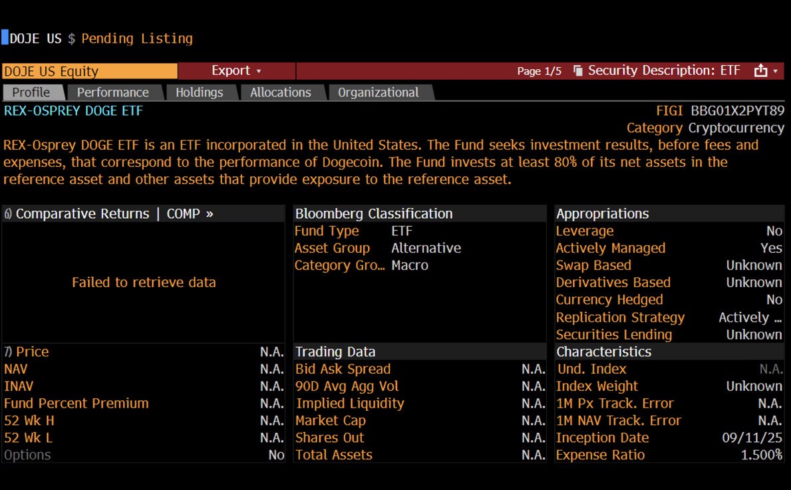Click the share/export icon in header
The width and height of the screenshot is (791, 490).
click(x=760, y=71)
